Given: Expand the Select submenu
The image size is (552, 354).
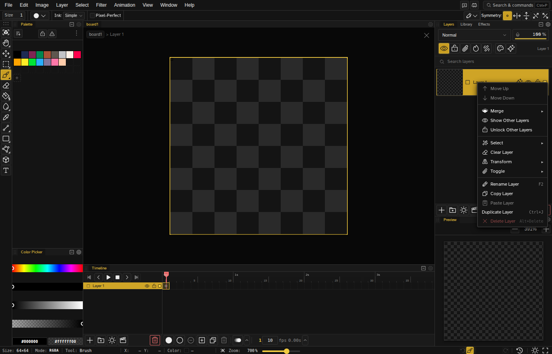Looking at the screenshot, I should [513, 143].
